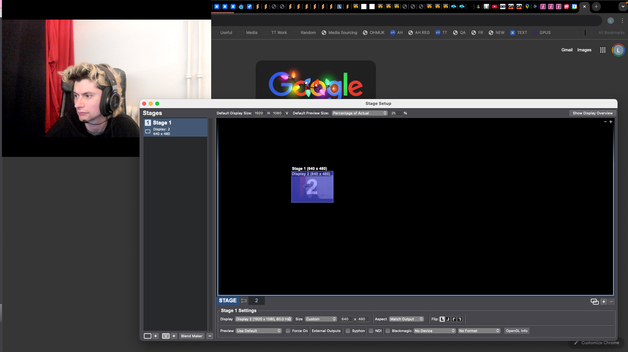Zoom in preview with top-right plus icon

point(611,122)
